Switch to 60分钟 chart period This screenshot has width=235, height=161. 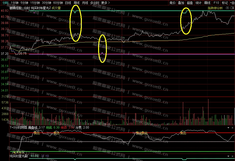pos(58,3)
